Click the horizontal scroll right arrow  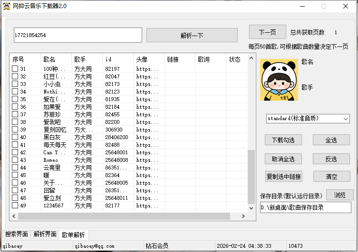pyautogui.click(x=243, y=216)
